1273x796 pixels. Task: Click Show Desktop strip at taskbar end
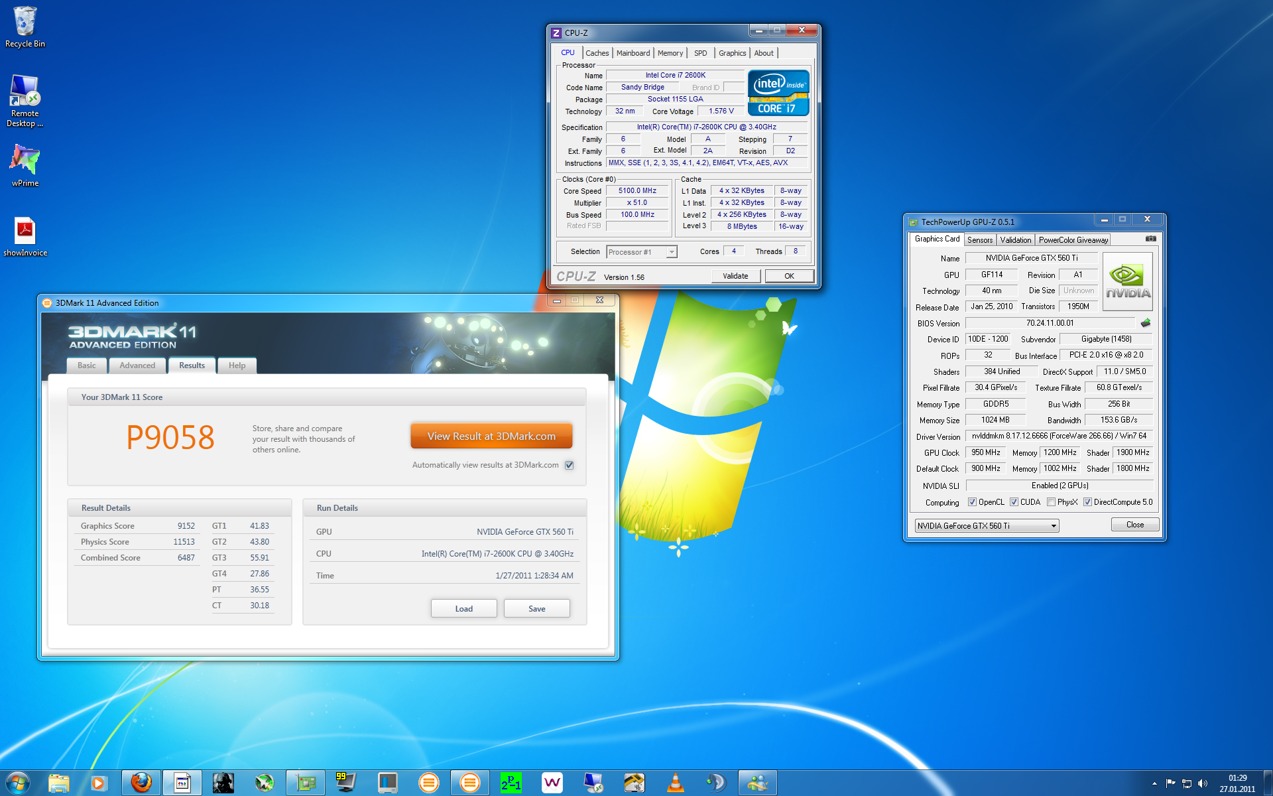pyautogui.click(x=1268, y=783)
